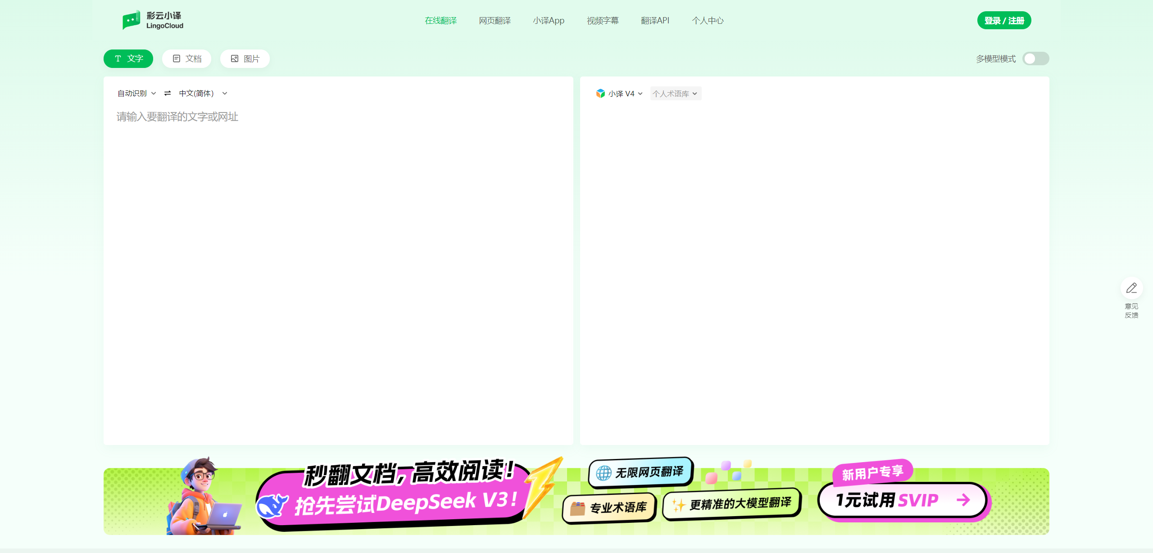Screen dimensions: 1153x553
Task: Switch to 图片 image translation mode
Action: pyautogui.click(x=245, y=58)
